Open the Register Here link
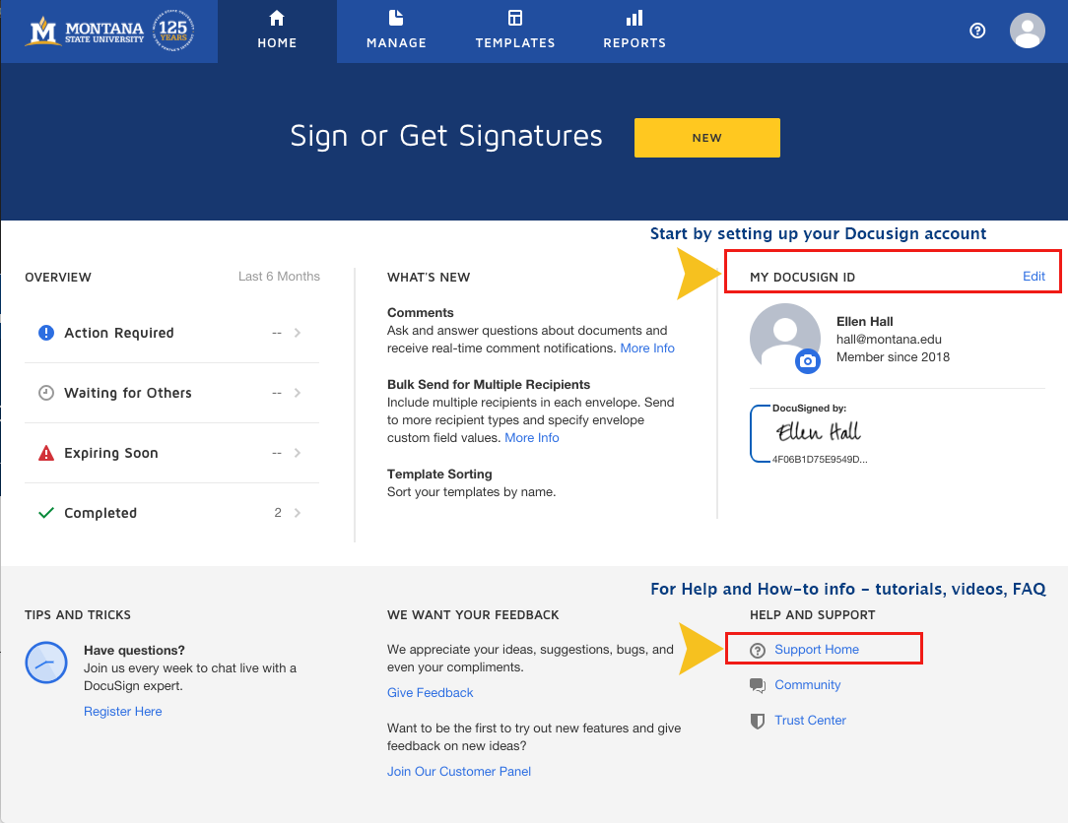The image size is (1068, 823). 122,712
